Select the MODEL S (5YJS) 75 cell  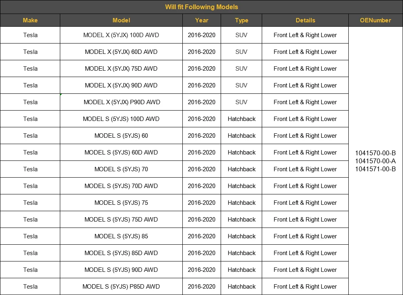[121, 203]
